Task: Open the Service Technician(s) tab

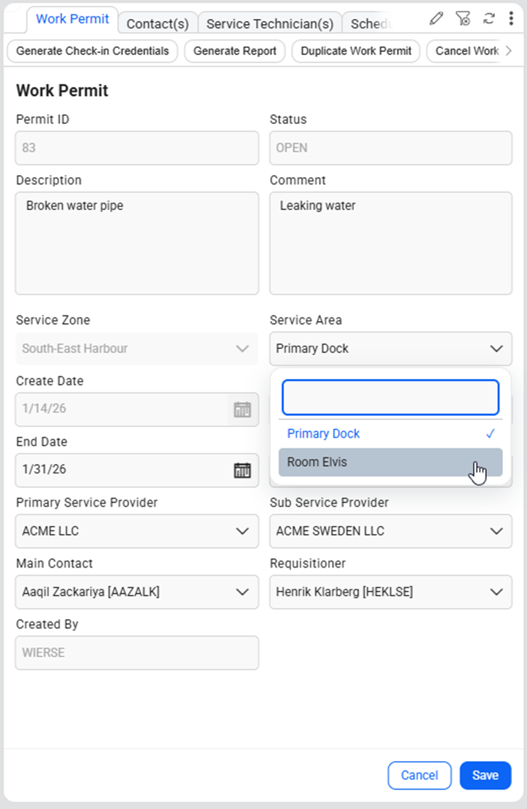Action: click(270, 24)
